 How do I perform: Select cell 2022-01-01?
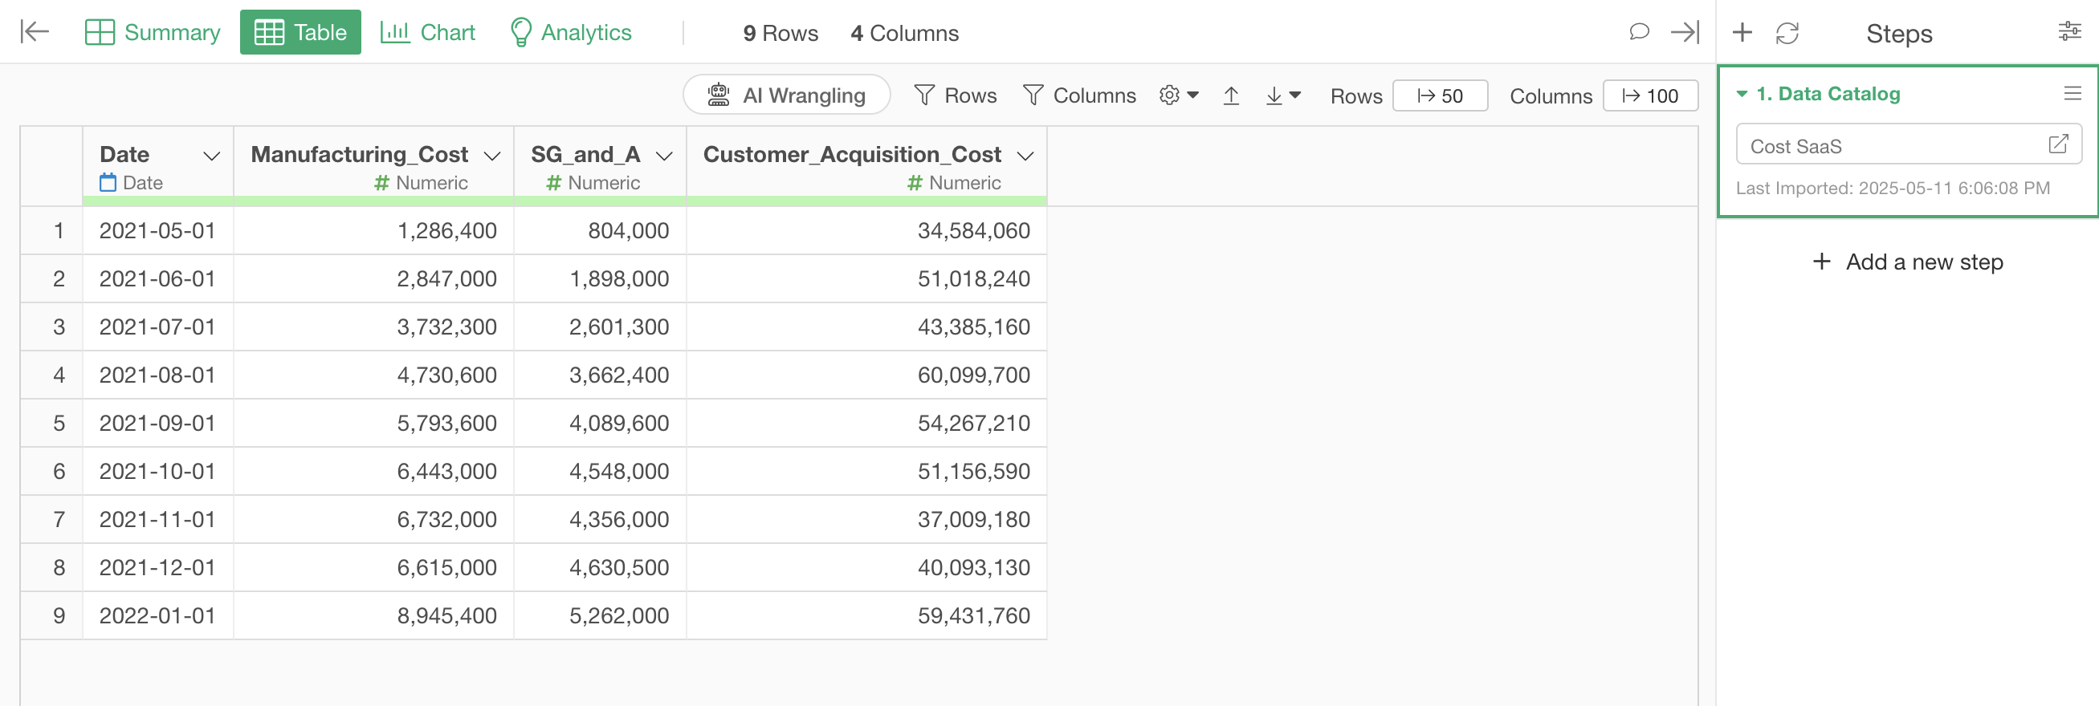(158, 615)
